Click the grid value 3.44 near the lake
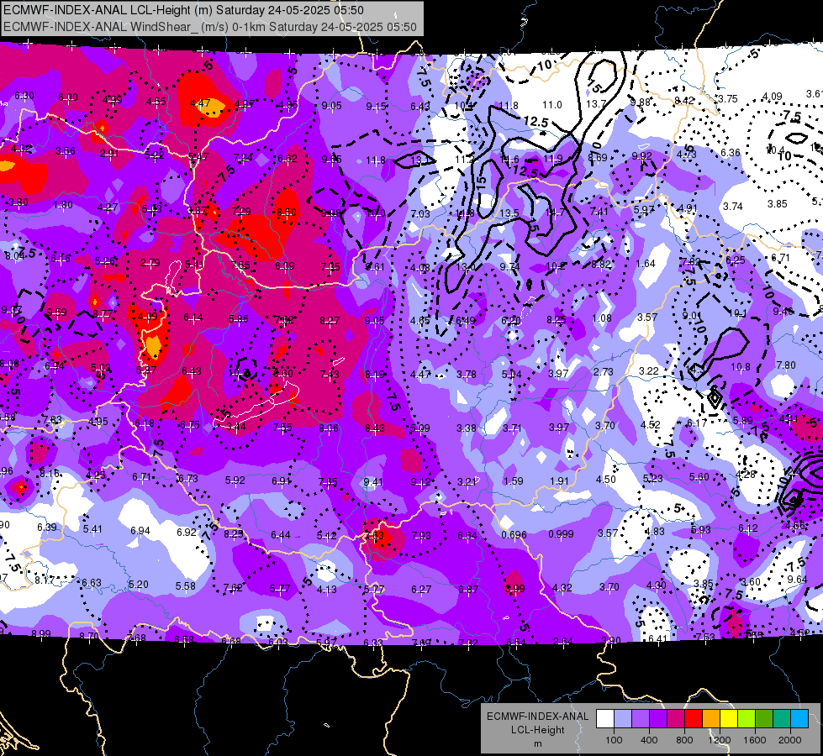The height and width of the screenshot is (756, 823). pos(235,427)
